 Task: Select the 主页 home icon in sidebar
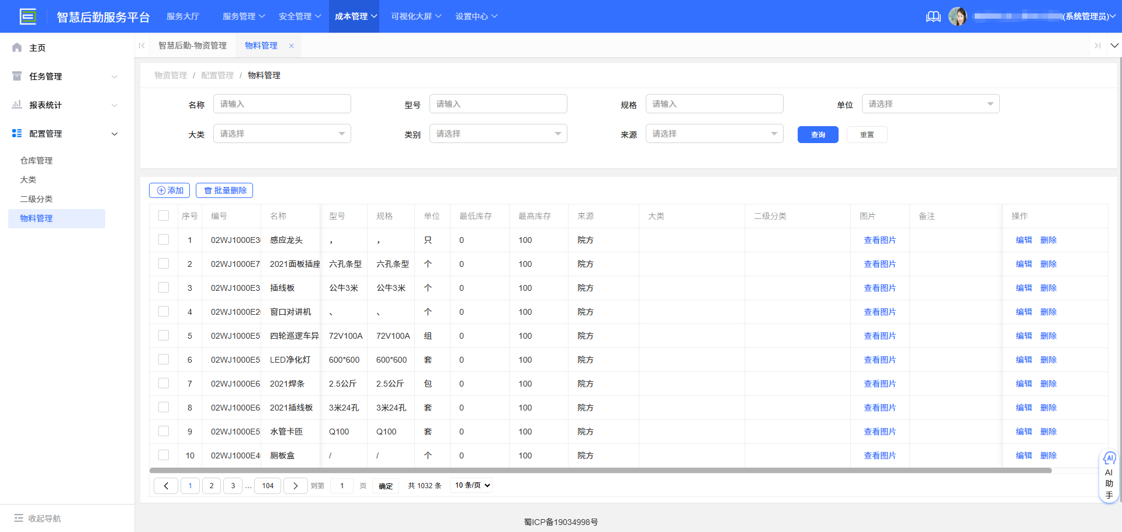pyautogui.click(x=16, y=47)
